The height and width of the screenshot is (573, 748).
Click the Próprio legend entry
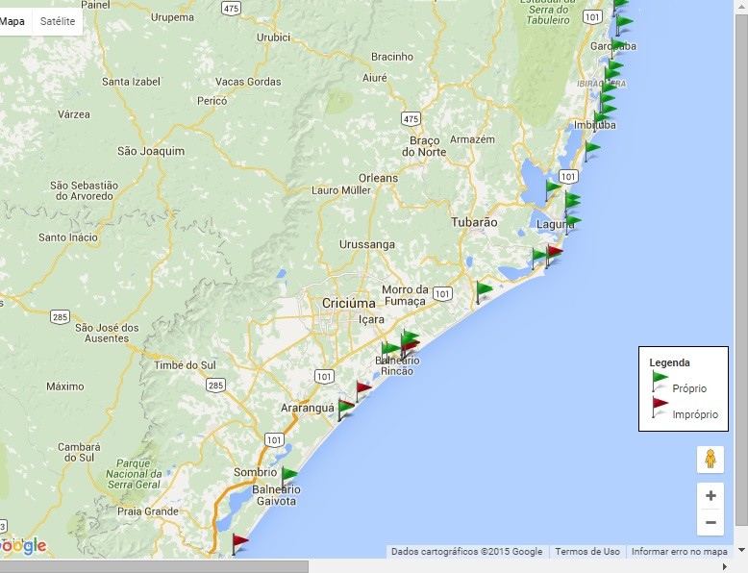(681, 384)
